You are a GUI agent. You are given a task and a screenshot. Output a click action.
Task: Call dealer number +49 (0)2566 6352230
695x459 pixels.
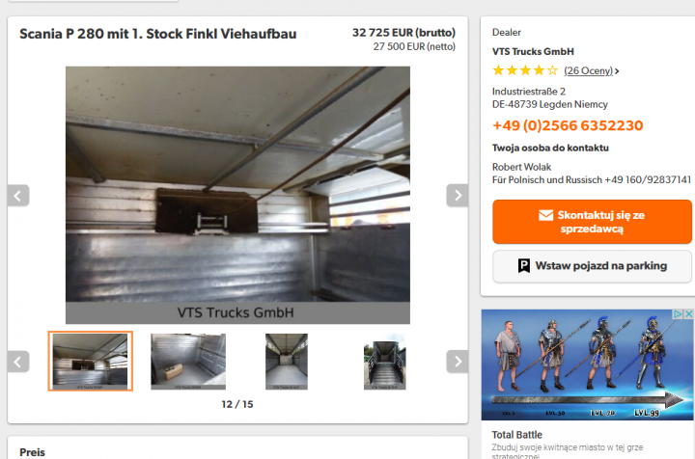click(x=568, y=125)
